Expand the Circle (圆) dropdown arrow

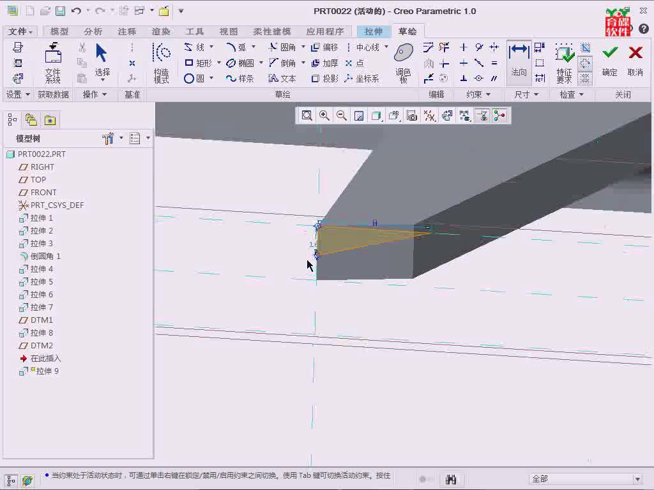click(211, 78)
